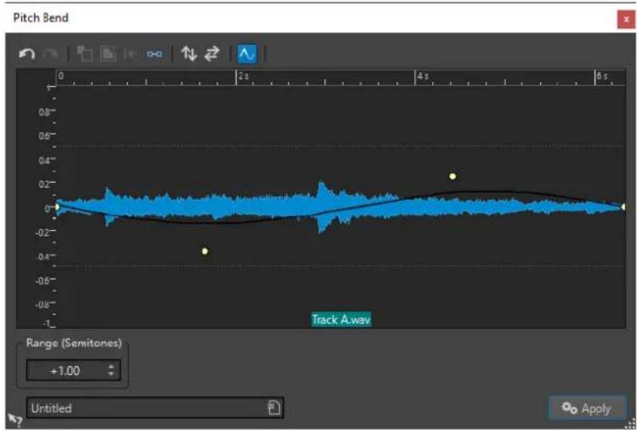The image size is (637, 431).
Task: Select the upper envelope point near 0.2
Action: click(x=453, y=177)
